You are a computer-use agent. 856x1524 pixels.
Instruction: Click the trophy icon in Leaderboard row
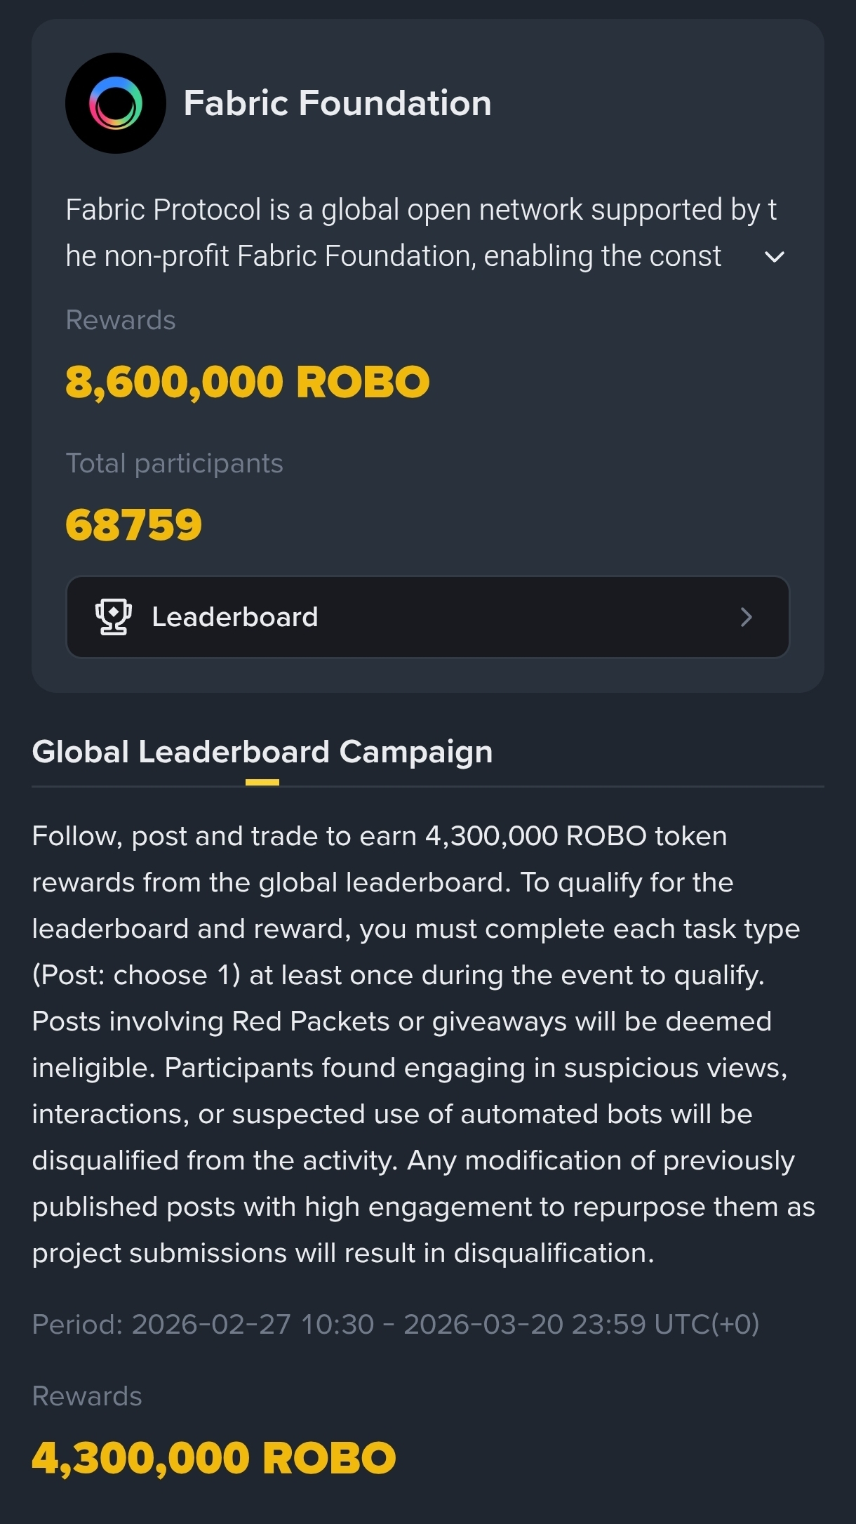tap(113, 617)
